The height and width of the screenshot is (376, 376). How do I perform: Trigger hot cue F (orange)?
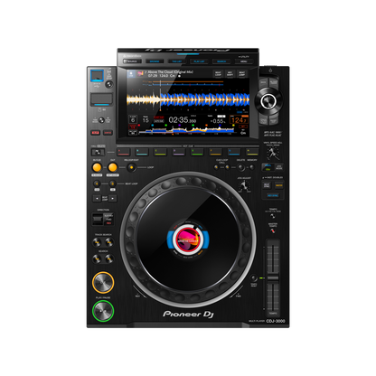215,152
